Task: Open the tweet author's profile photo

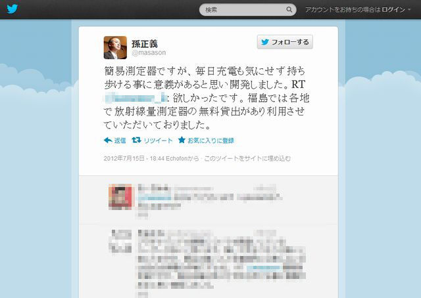Action: coord(115,47)
